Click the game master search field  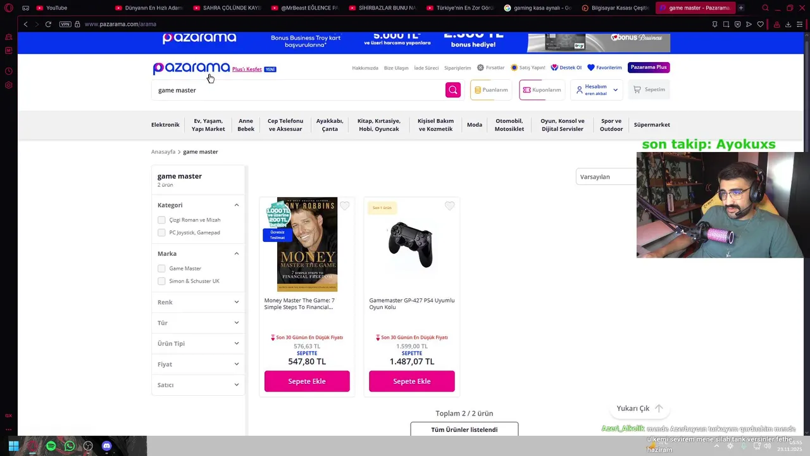(x=299, y=90)
